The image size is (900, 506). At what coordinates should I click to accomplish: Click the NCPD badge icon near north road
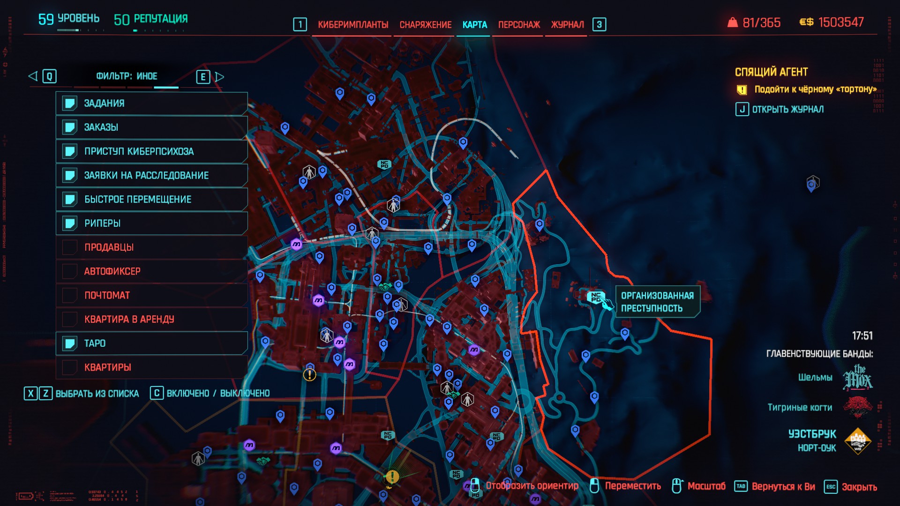(x=384, y=164)
